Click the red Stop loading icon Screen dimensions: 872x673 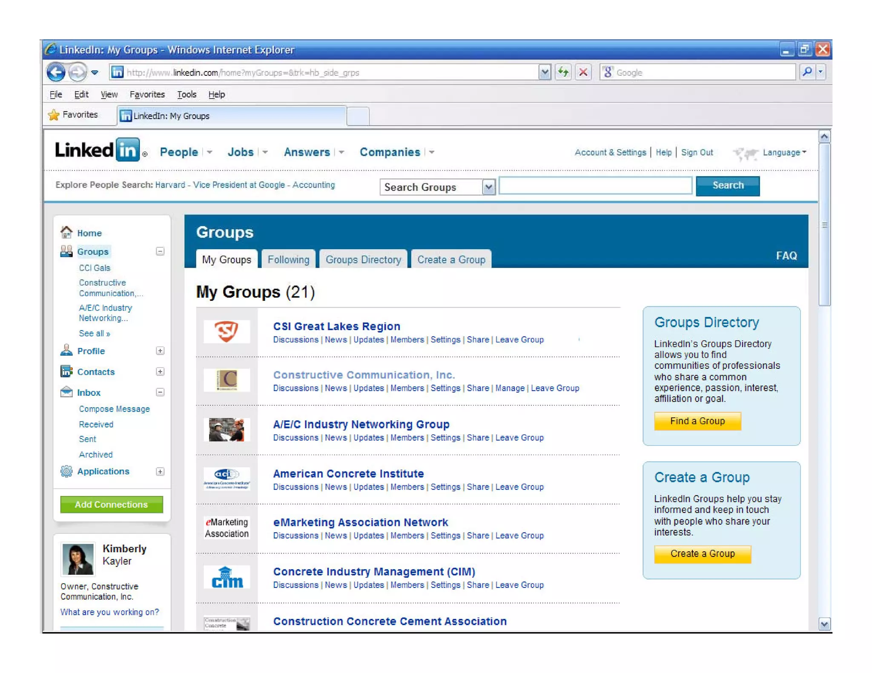point(583,72)
